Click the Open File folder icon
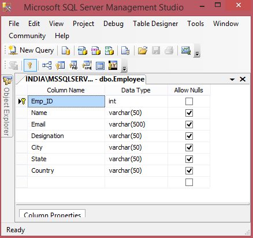253x238 pixels. pyautogui.click(x=143, y=50)
